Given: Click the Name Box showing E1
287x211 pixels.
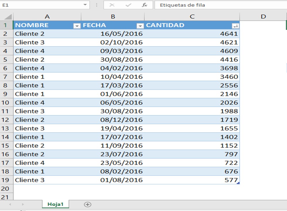Looking at the screenshot, I should pyautogui.click(x=40, y=5).
